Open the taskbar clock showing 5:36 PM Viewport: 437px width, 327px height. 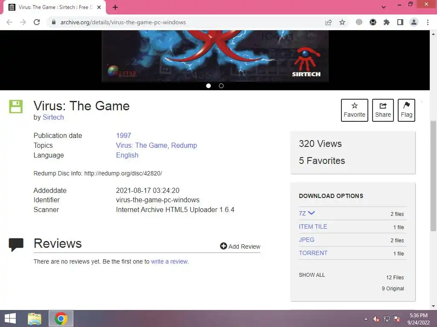pyautogui.click(x=418, y=319)
